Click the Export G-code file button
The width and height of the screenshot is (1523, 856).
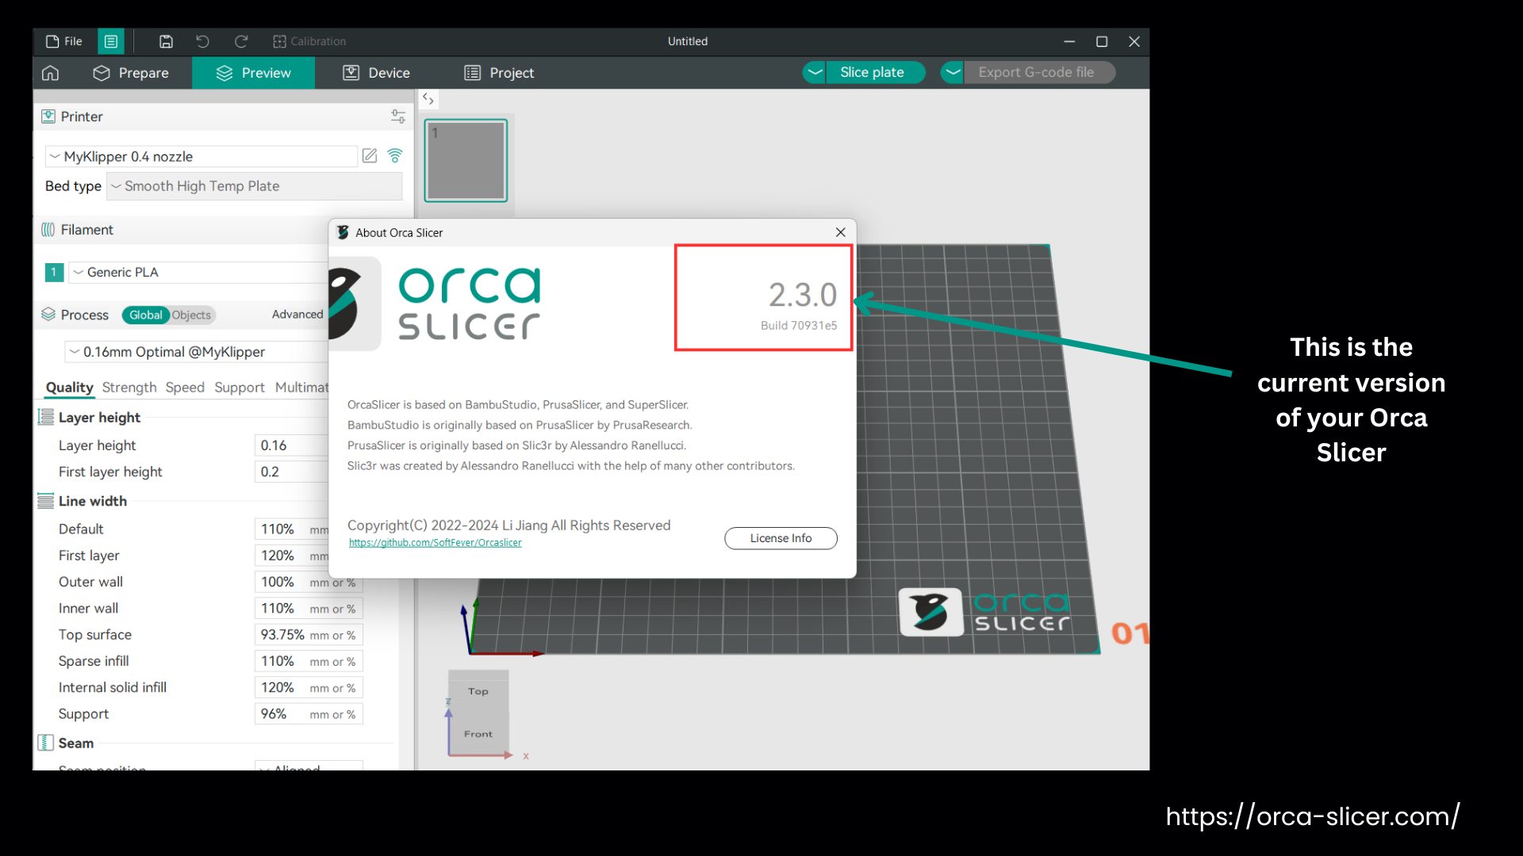click(1039, 72)
